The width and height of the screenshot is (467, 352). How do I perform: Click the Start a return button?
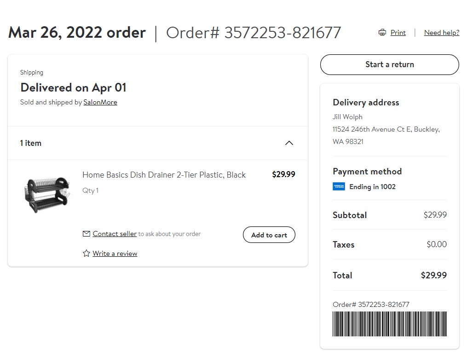click(390, 64)
